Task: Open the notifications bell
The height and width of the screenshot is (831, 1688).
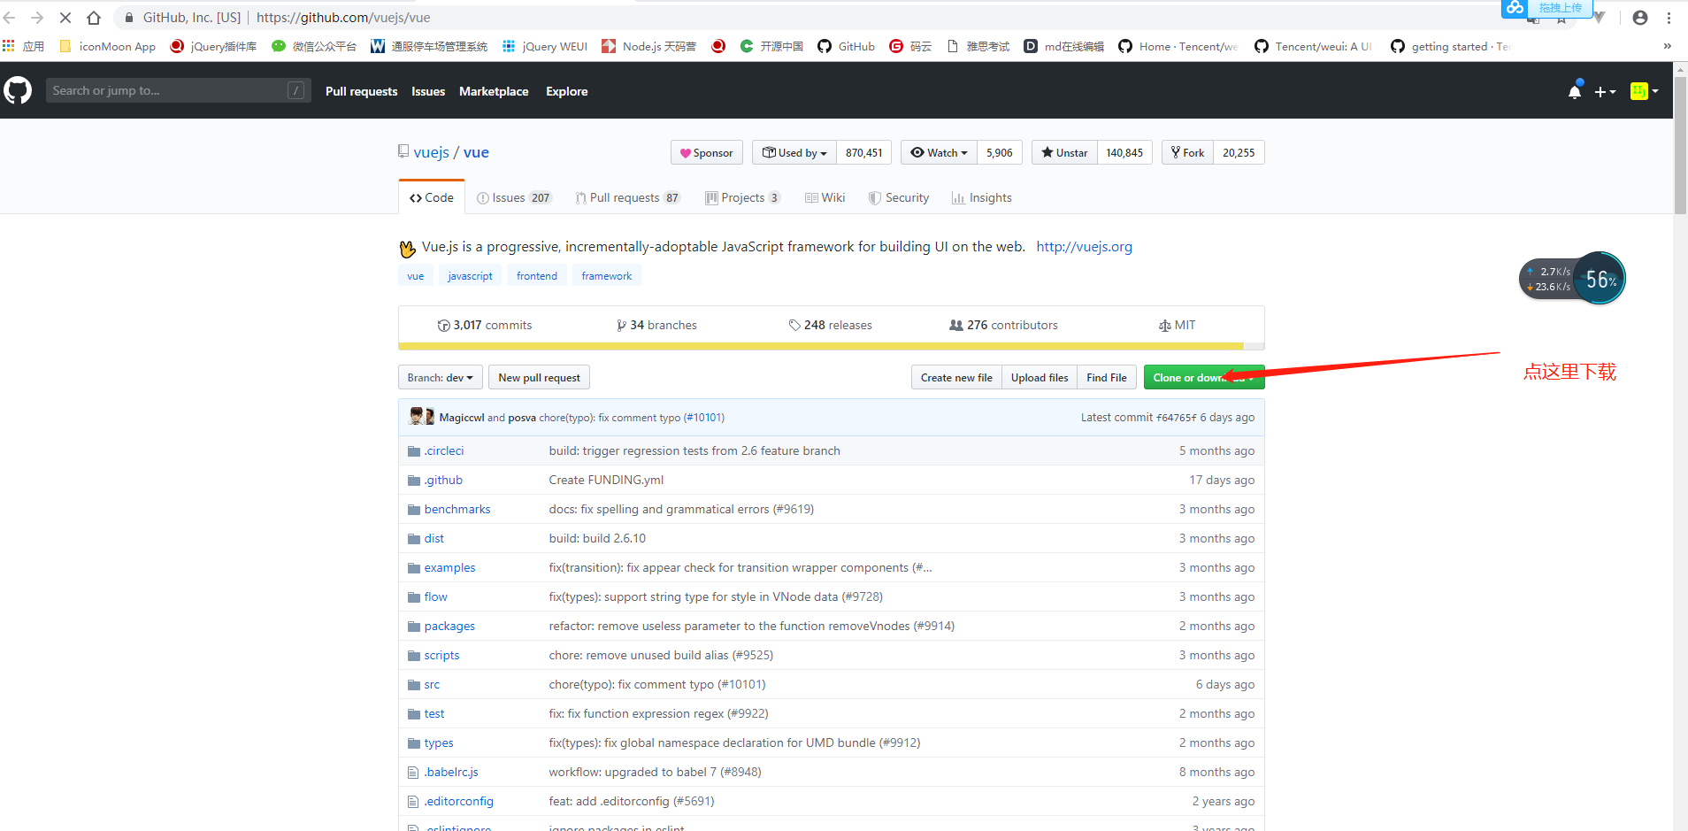Action: pos(1575,91)
